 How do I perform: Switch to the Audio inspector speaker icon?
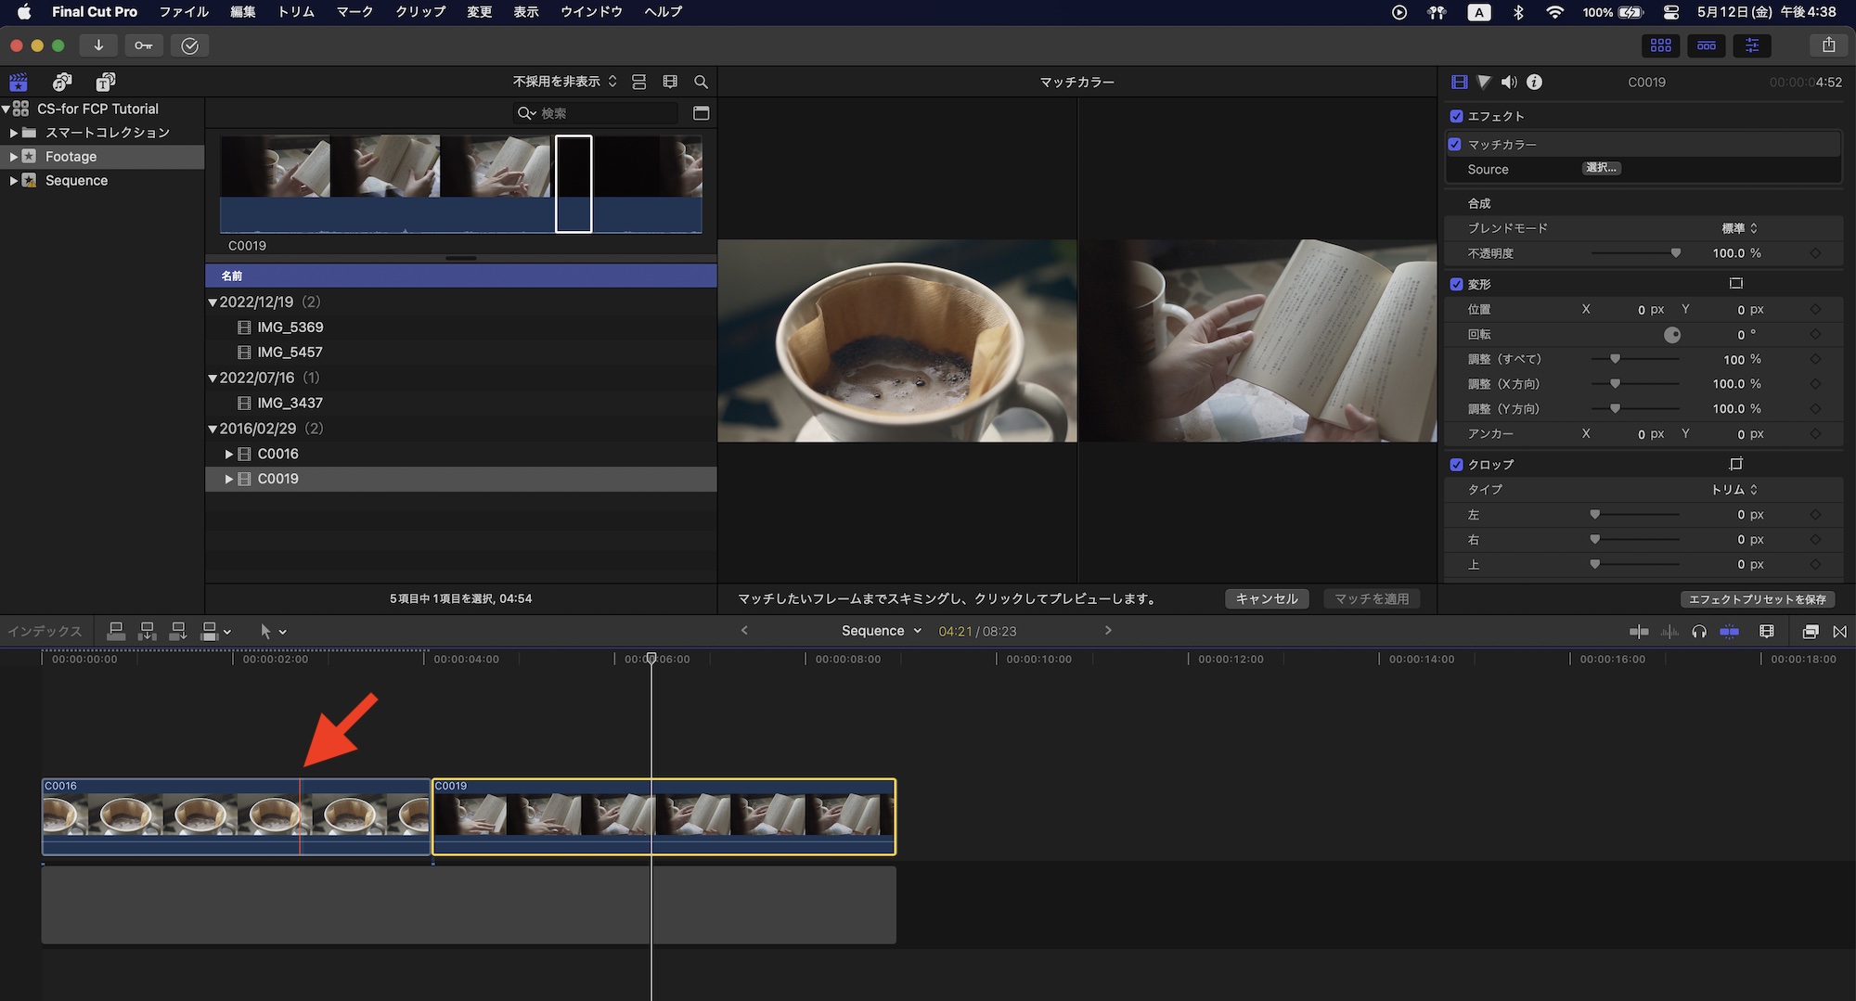coord(1509,82)
